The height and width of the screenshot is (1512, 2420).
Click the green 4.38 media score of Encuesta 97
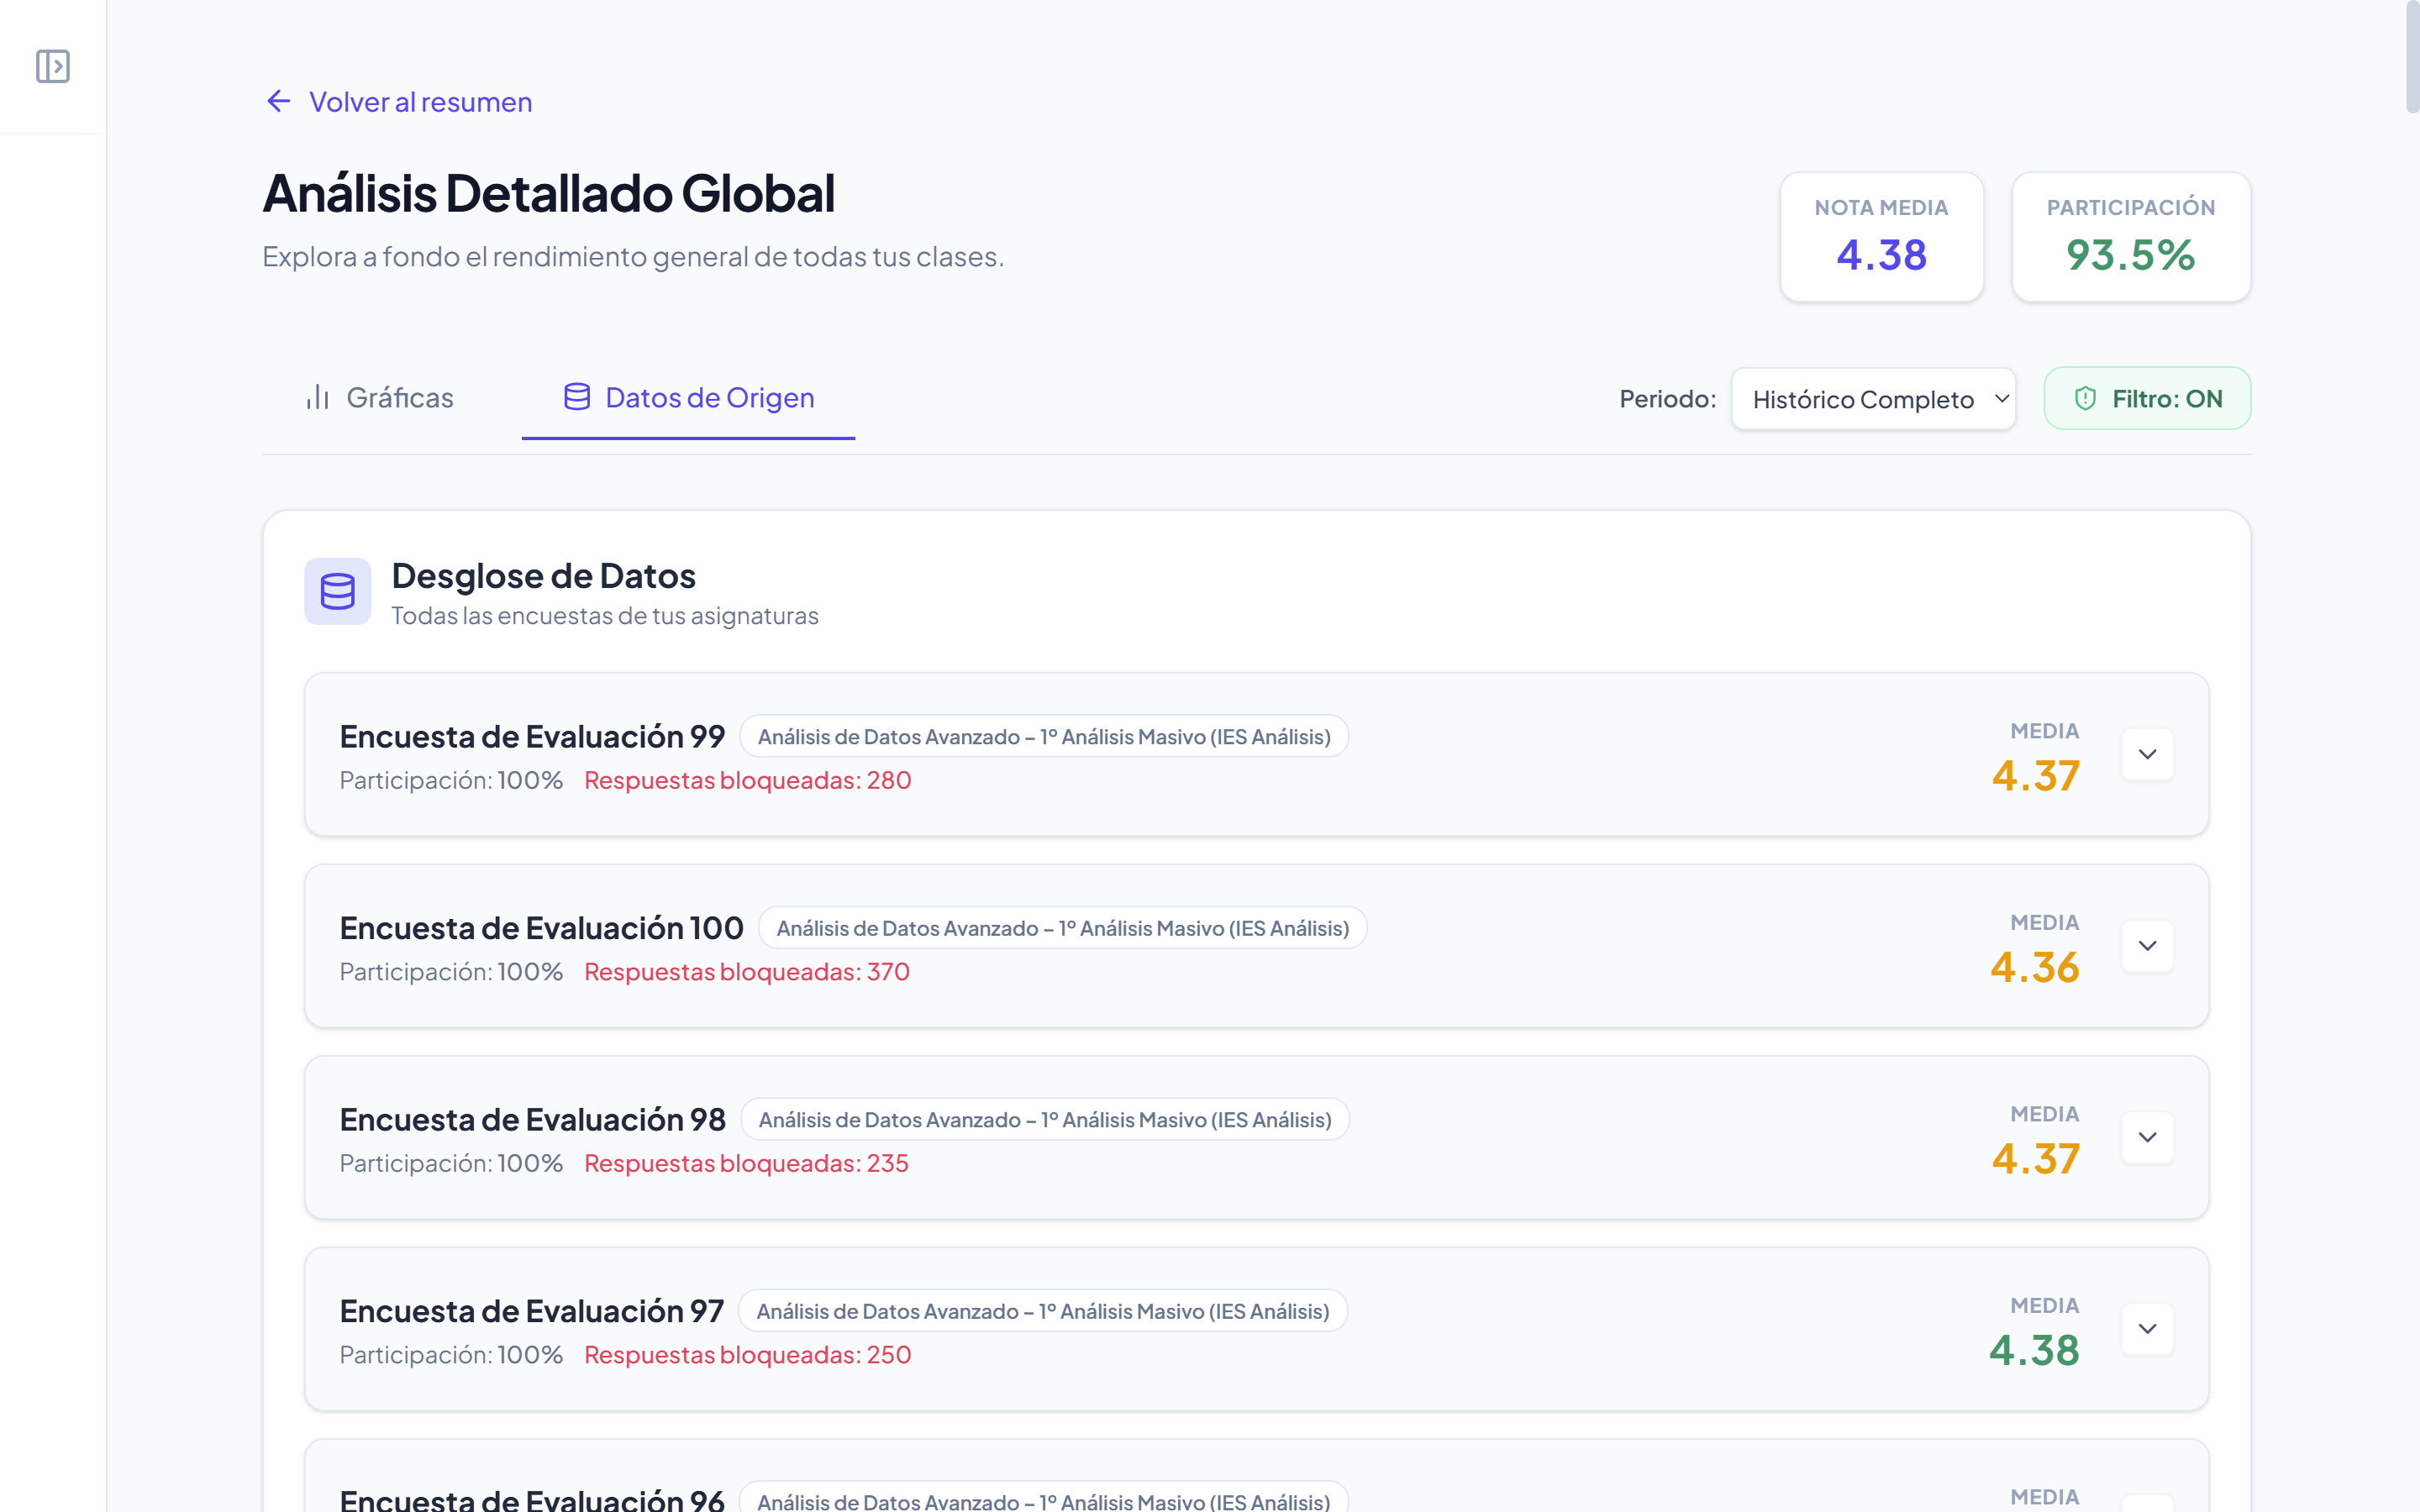2034,1350
